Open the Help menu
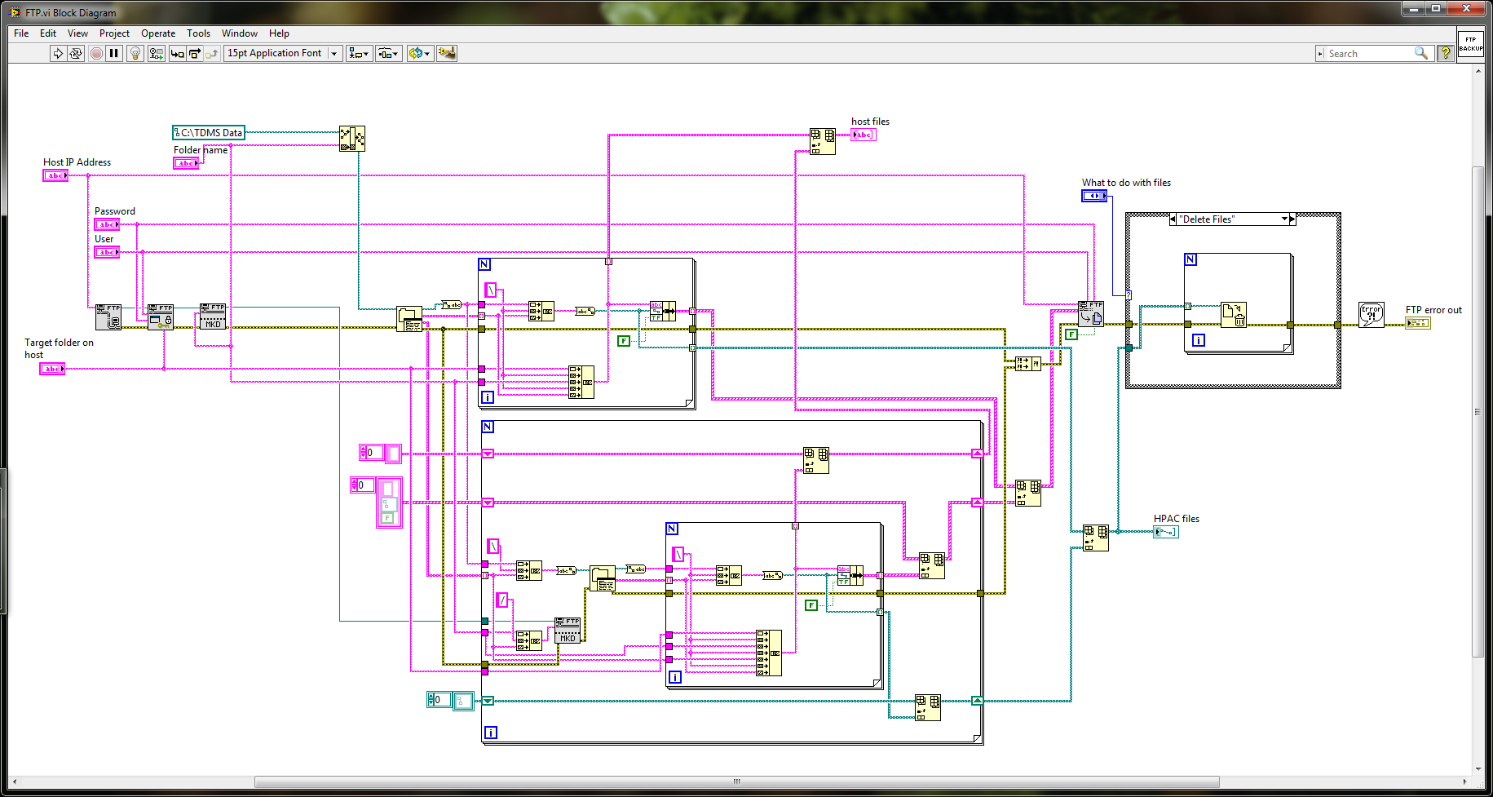The width and height of the screenshot is (1493, 797). (279, 33)
